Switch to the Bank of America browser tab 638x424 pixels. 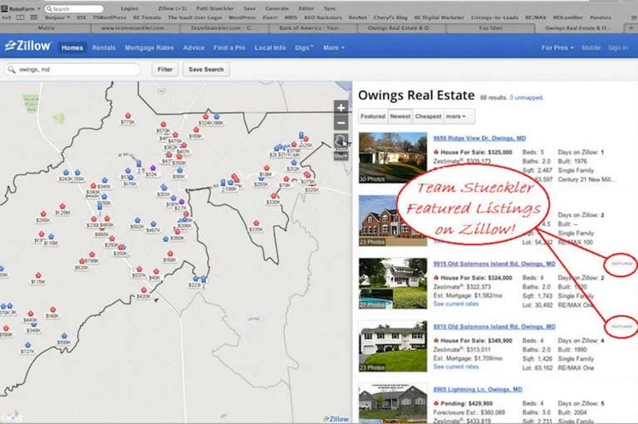tap(312, 28)
